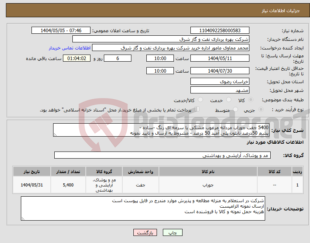Screen dimensions: 310x243
Task: Click the delivery city field مشهد
Action: 220,90
